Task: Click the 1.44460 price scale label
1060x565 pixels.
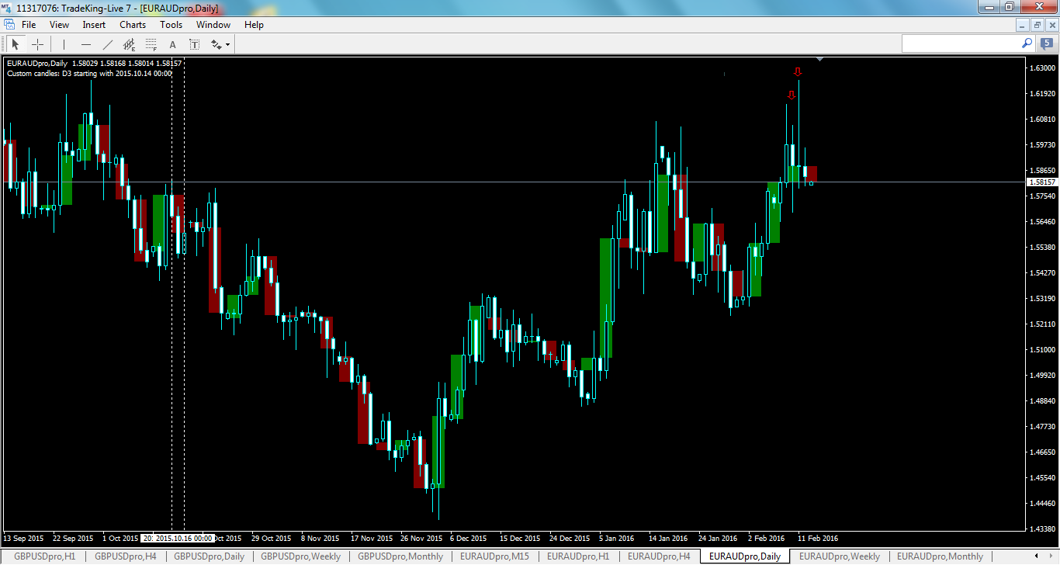Action: 1041,503
